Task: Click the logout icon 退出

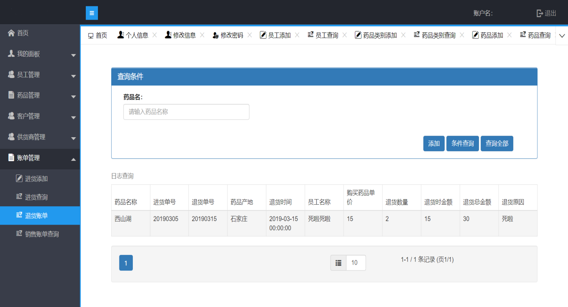Action: click(x=540, y=13)
